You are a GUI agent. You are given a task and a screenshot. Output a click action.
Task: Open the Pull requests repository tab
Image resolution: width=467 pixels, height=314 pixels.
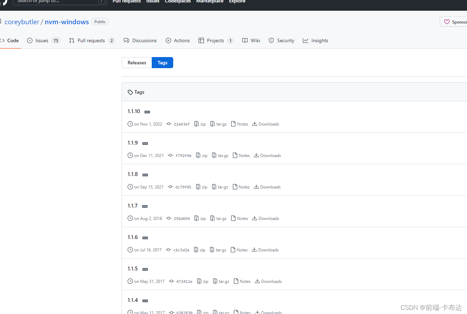click(92, 40)
